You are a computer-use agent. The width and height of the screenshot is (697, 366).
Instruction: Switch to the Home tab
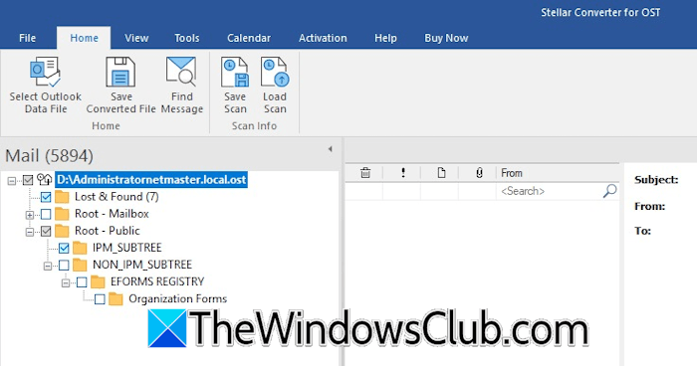[84, 38]
